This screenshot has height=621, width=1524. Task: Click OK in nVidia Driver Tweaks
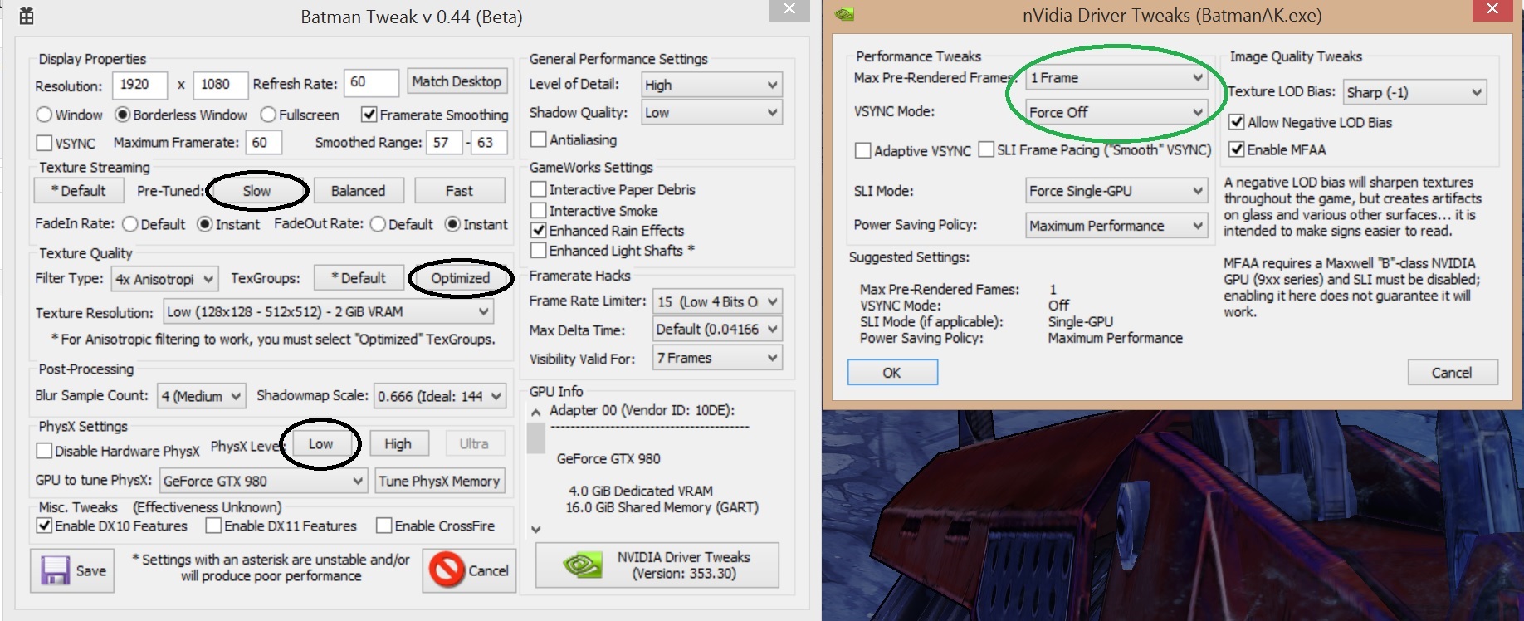(x=892, y=373)
